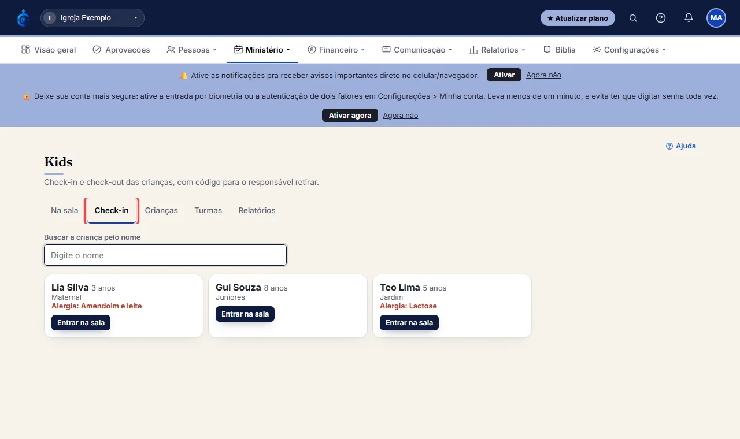Click the Alergia: Lactose warning
The image size is (740, 439).
tap(408, 306)
